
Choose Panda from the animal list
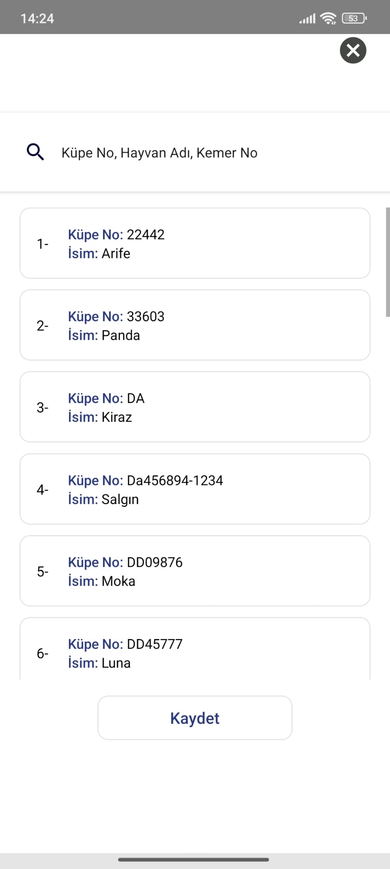[195, 325]
